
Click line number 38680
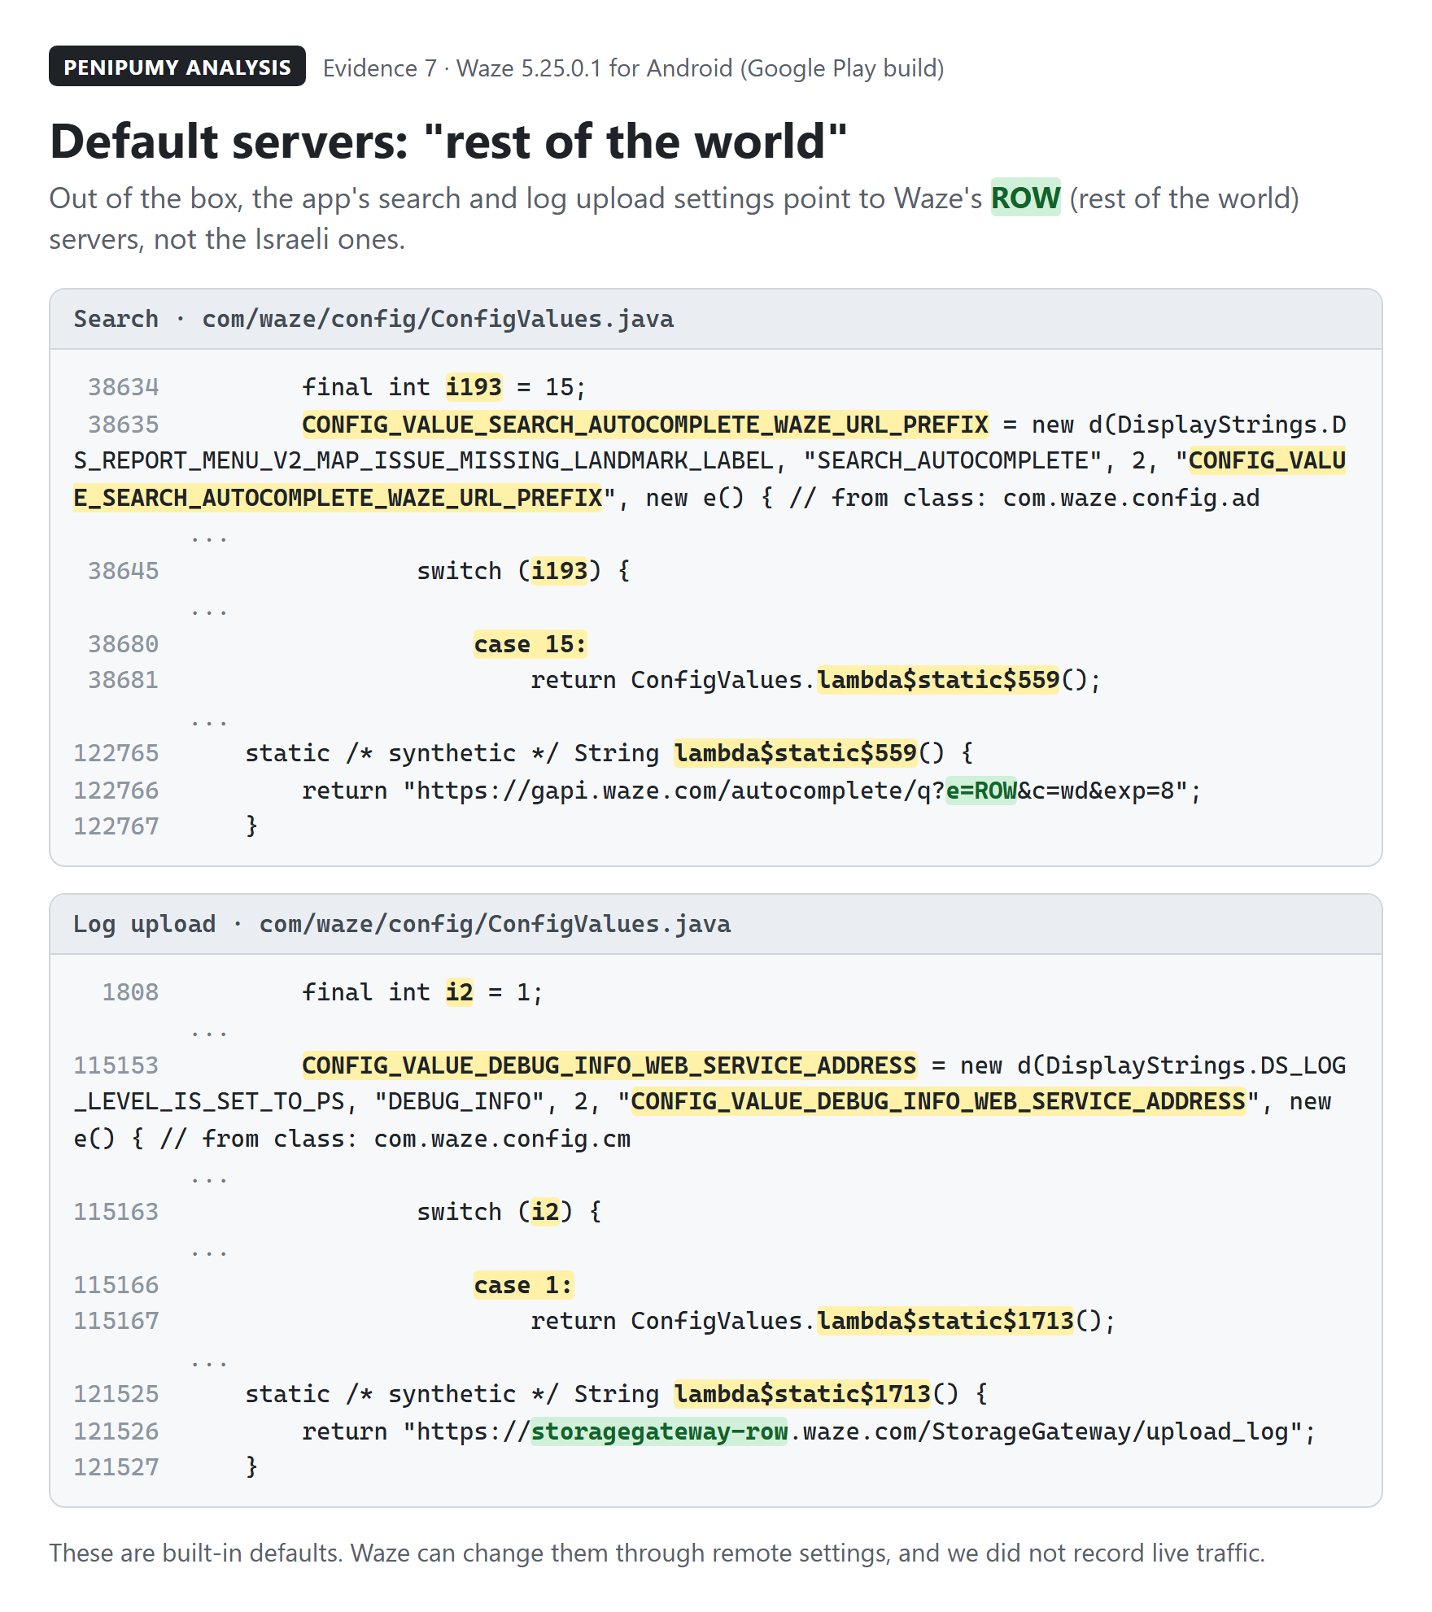(124, 644)
